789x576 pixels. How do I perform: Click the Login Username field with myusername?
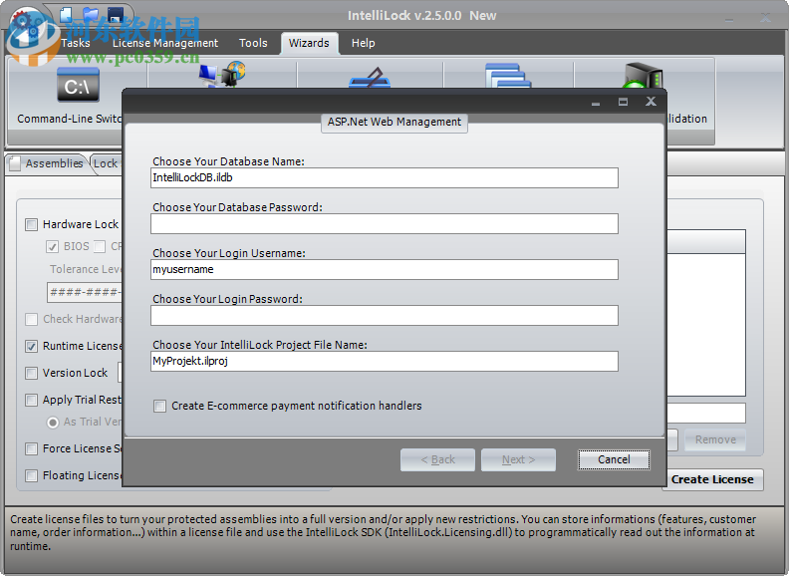pyautogui.click(x=384, y=269)
